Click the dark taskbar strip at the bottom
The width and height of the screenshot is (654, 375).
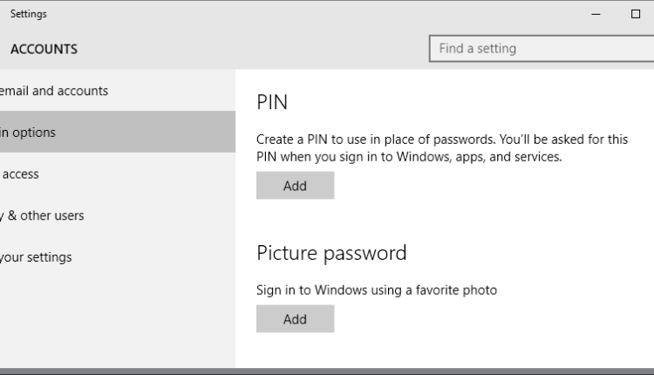pos(327,372)
